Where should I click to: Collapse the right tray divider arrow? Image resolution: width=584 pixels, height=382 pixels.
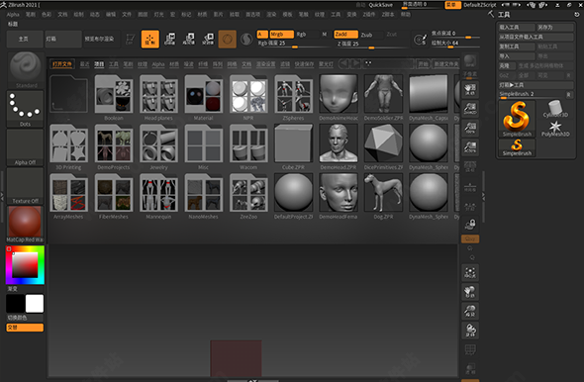pos(483,196)
